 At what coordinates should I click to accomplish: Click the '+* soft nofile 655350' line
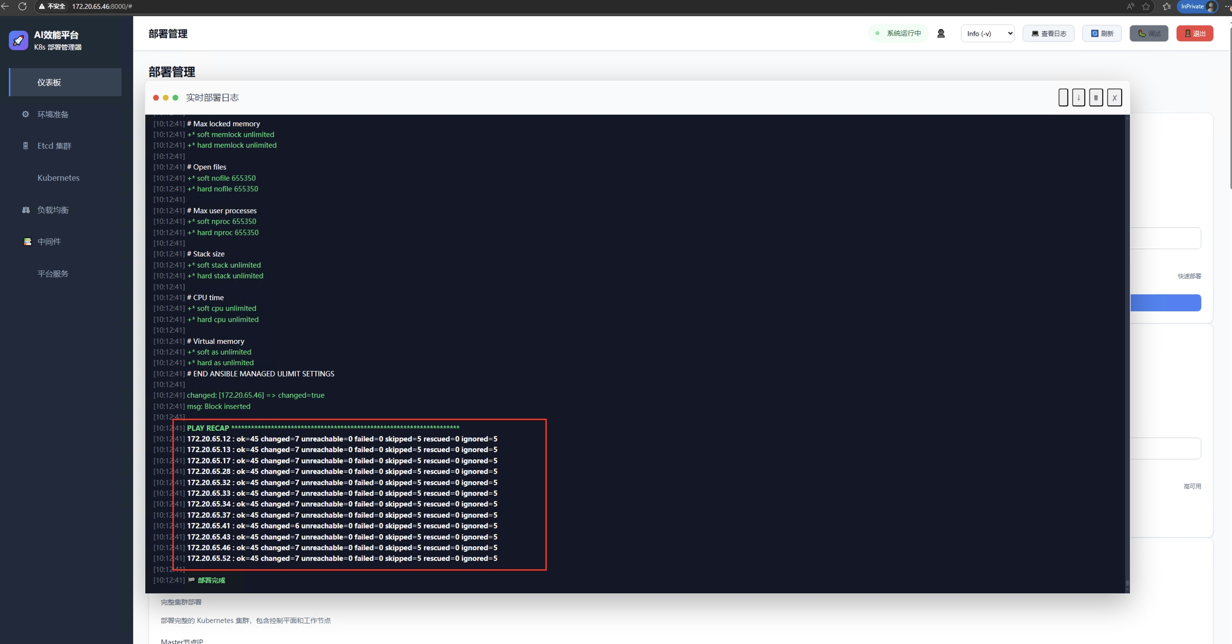click(x=221, y=178)
